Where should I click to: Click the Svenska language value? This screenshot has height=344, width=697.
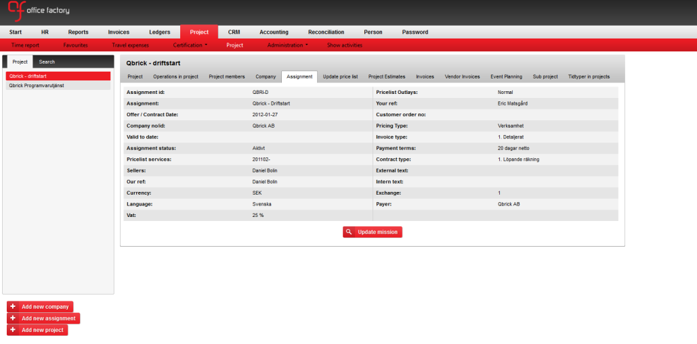coord(262,204)
